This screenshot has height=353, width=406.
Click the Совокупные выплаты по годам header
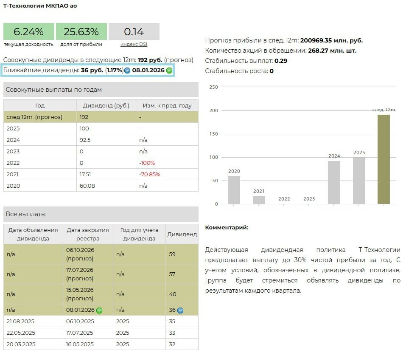[x=101, y=90]
